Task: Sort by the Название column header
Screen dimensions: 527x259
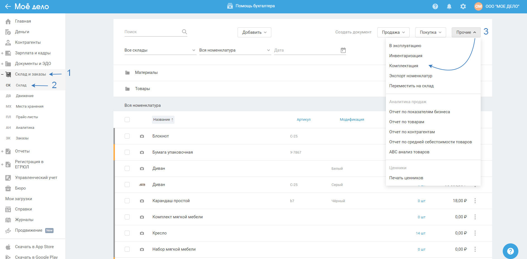Action: pos(163,120)
